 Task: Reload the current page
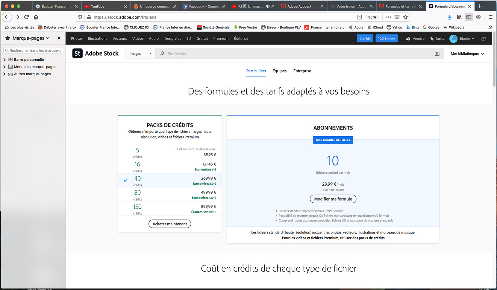coord(26,17)
